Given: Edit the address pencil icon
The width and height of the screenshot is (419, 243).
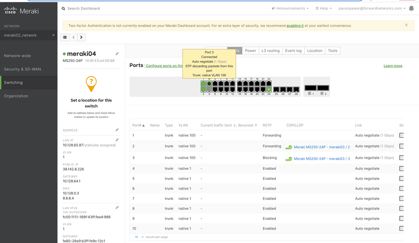Looking at the screenshot, I should 117,130.
